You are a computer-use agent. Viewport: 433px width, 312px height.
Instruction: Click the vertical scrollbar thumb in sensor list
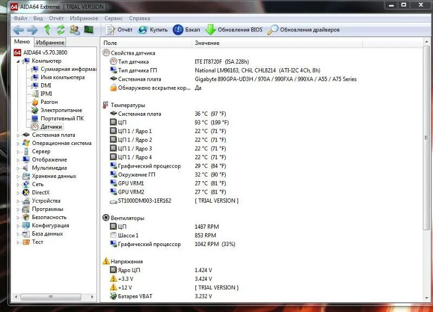coord(427,138)
